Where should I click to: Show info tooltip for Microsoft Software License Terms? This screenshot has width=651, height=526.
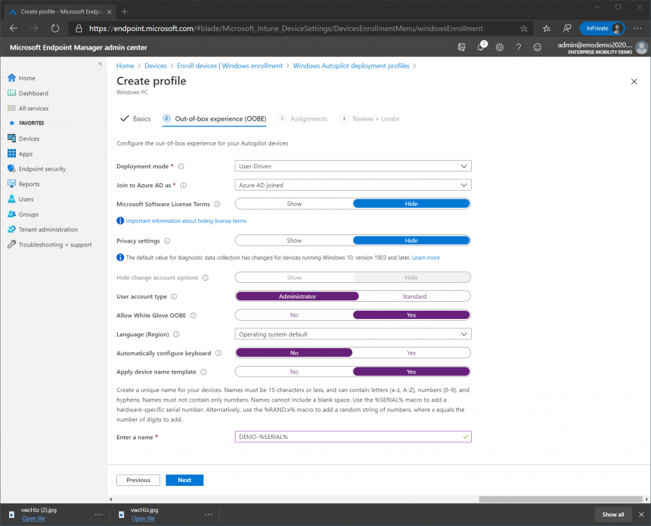click(217, 204)
